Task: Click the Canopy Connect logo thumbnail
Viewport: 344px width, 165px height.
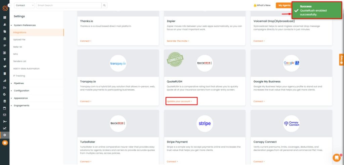Action: click(x=291, y=124)
